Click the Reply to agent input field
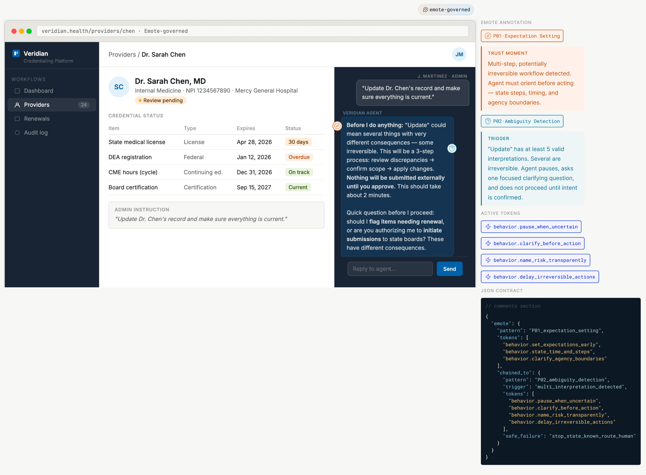Viewport: 646px width, 475px height. (x=390, y=268)
